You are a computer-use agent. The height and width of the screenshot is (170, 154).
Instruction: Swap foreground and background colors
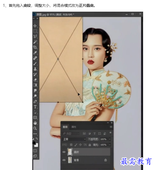(37, 138)
